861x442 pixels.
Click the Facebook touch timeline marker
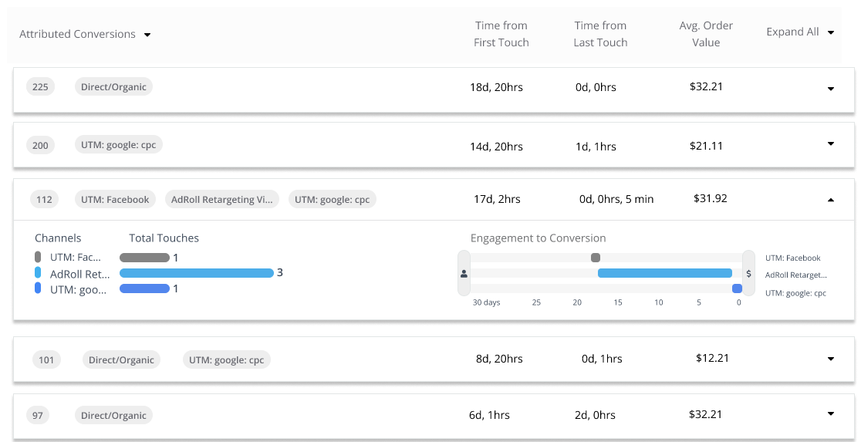[x=596, y=258]
